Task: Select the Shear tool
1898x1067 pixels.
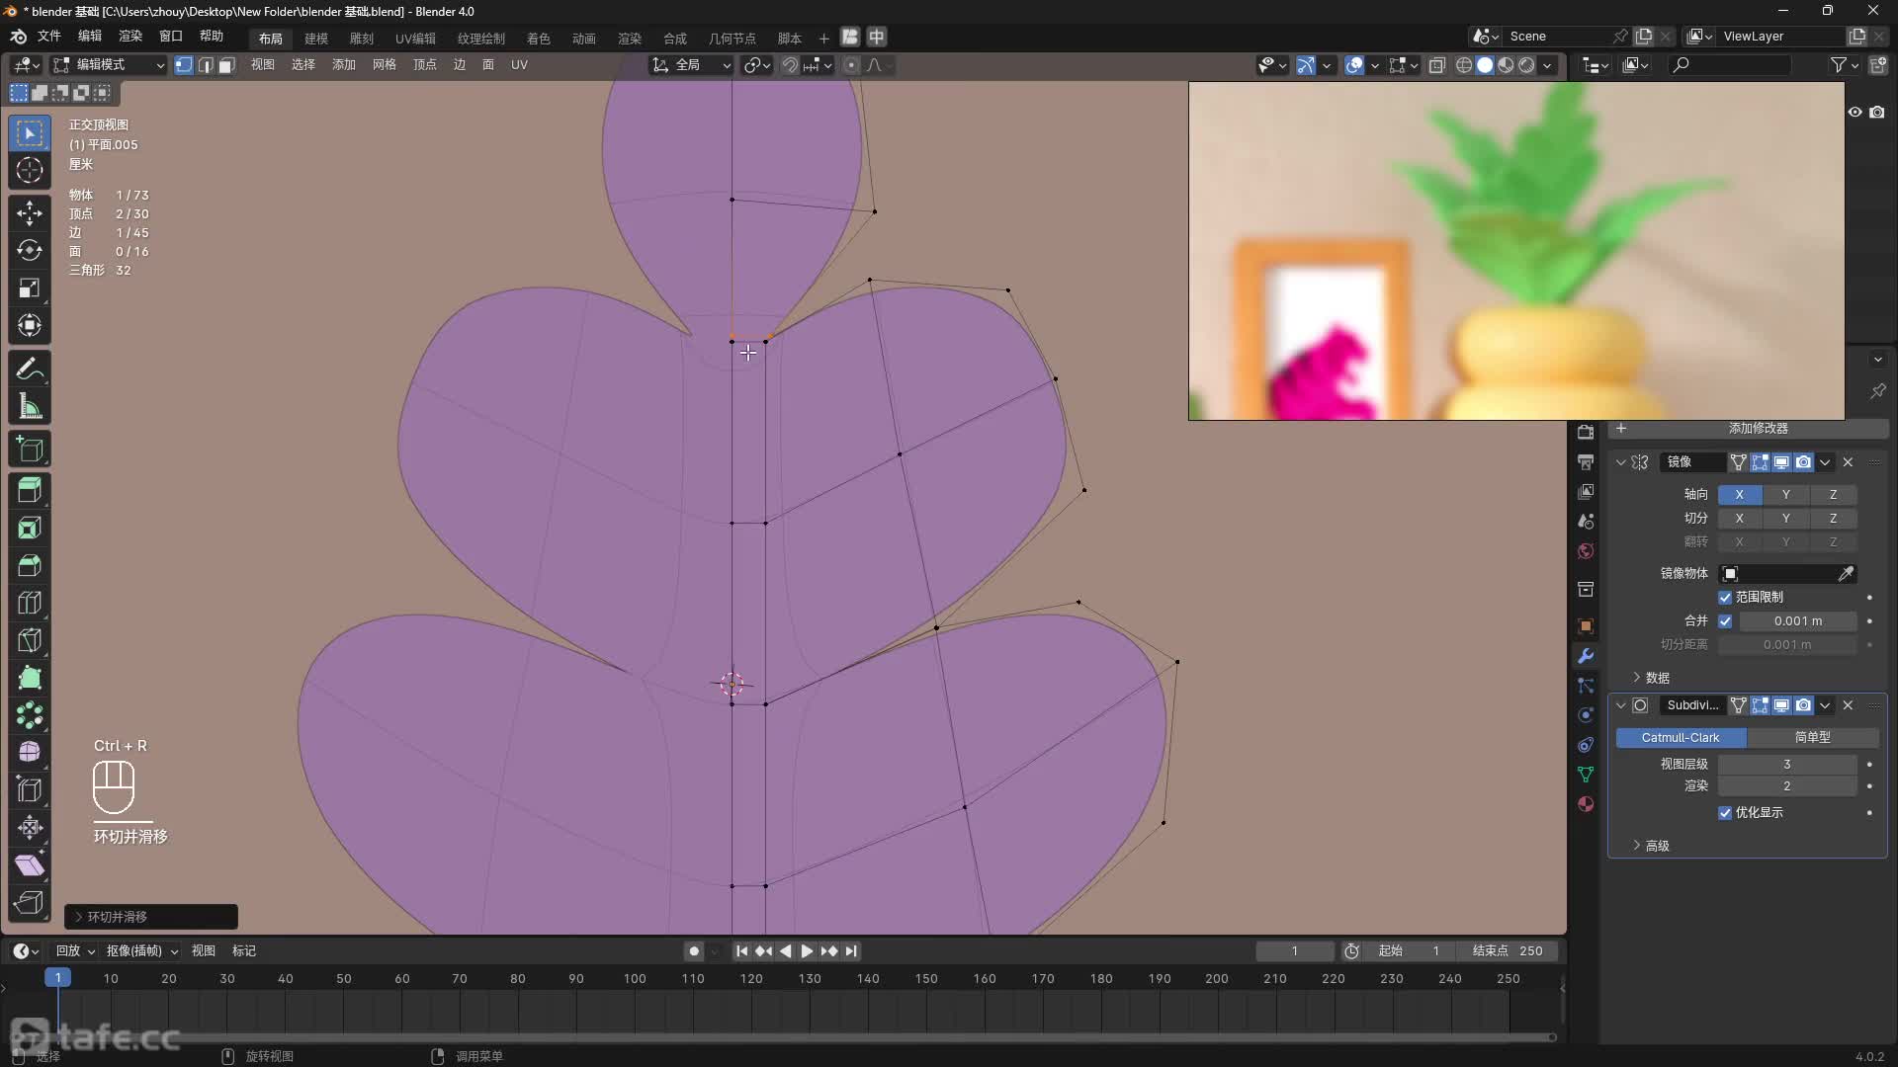Action: tap(30, 865)
